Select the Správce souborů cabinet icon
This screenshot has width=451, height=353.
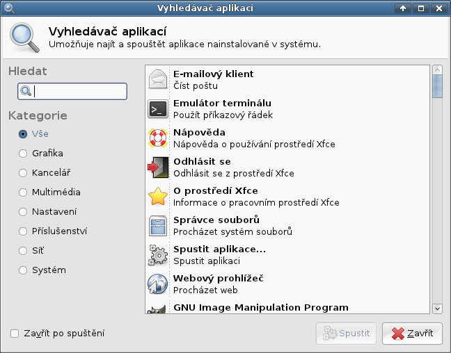click(157, 226)
